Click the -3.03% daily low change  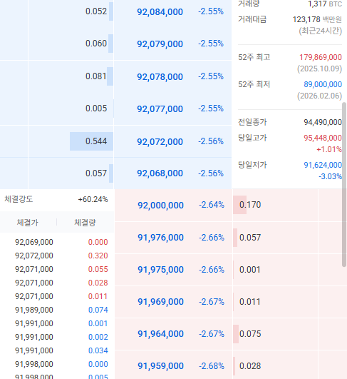click(x=330, y=176)
